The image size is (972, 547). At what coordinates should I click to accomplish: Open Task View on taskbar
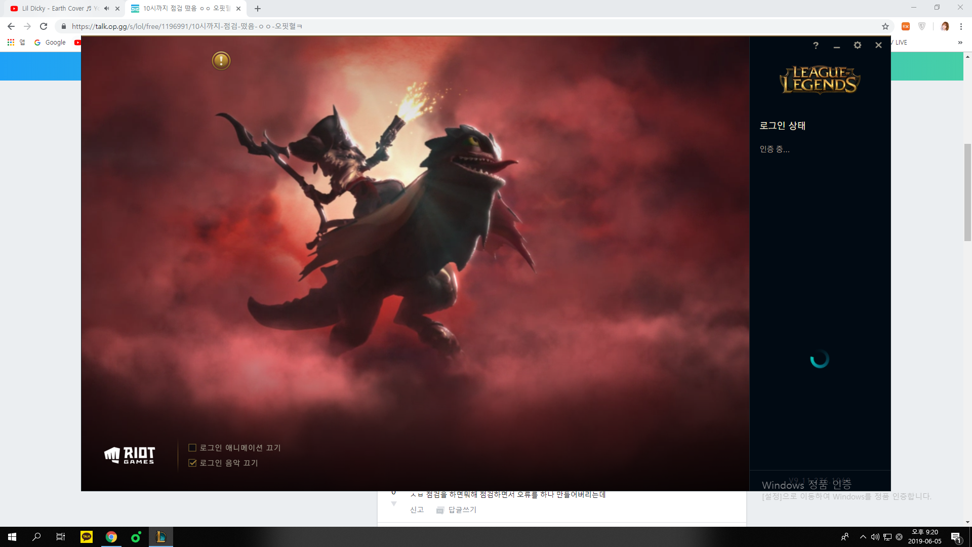pos(61,537)
